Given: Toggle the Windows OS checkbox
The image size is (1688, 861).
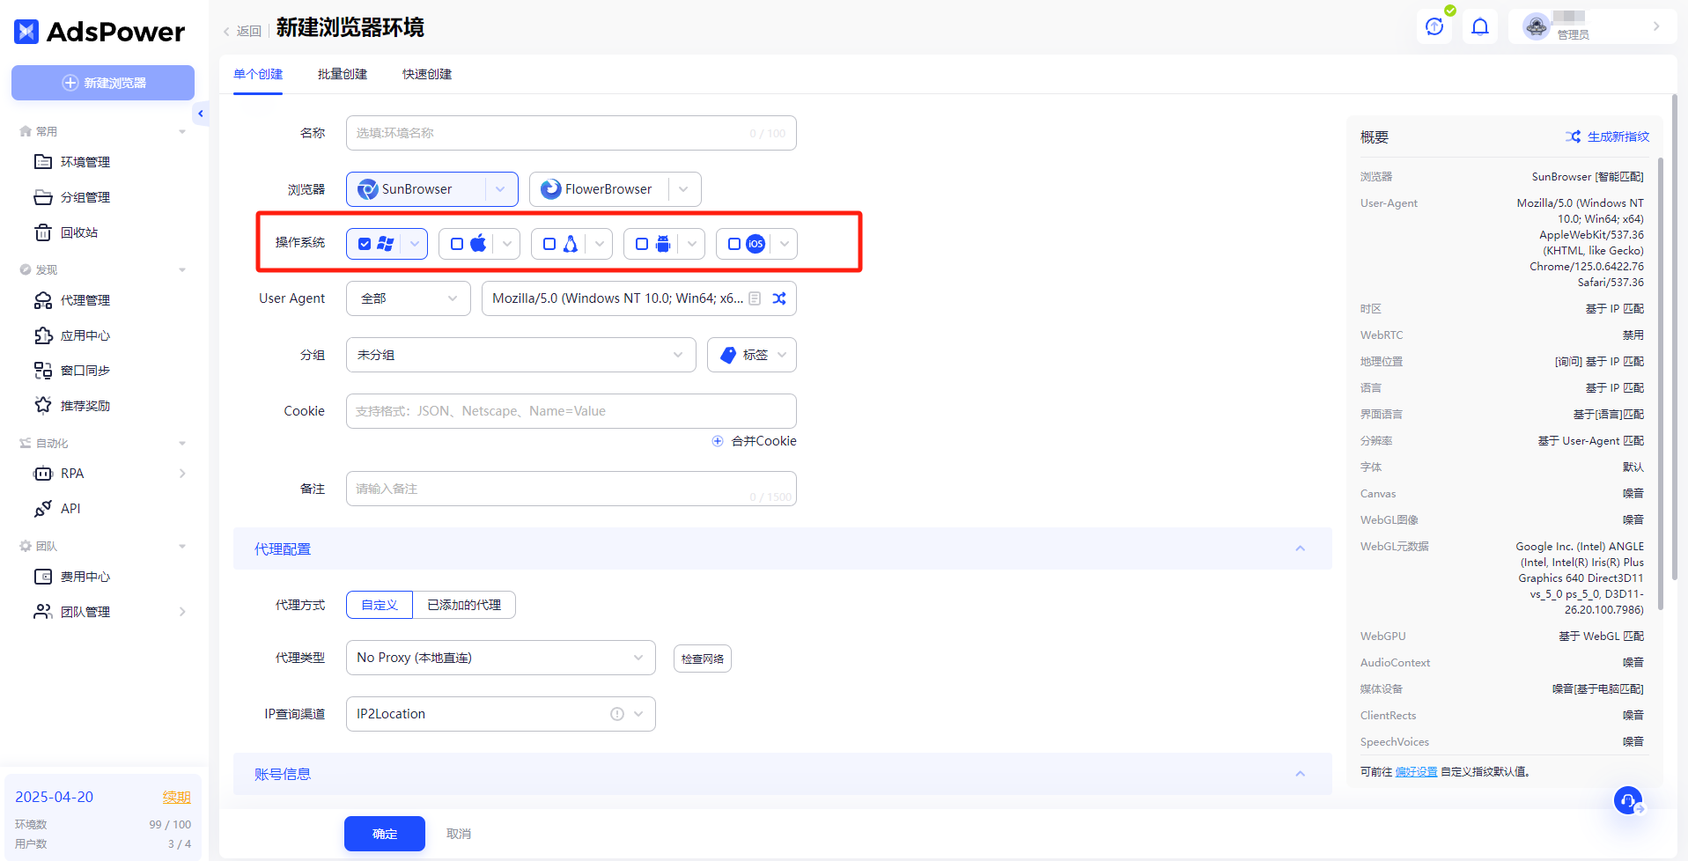Looking at the screenshot, I should (x=365, y=244).
